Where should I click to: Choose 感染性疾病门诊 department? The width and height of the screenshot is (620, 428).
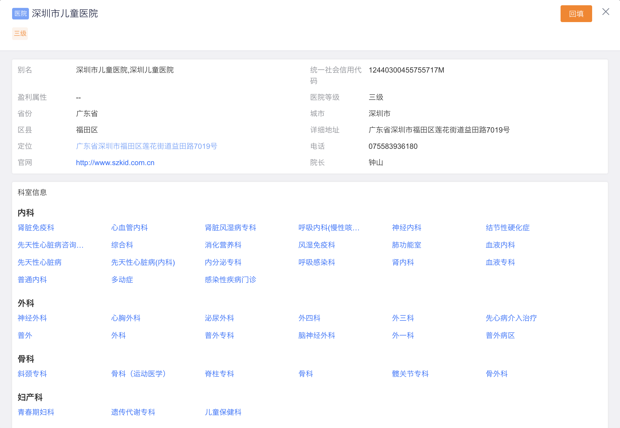pyautogui.click(x=230, y=280)
